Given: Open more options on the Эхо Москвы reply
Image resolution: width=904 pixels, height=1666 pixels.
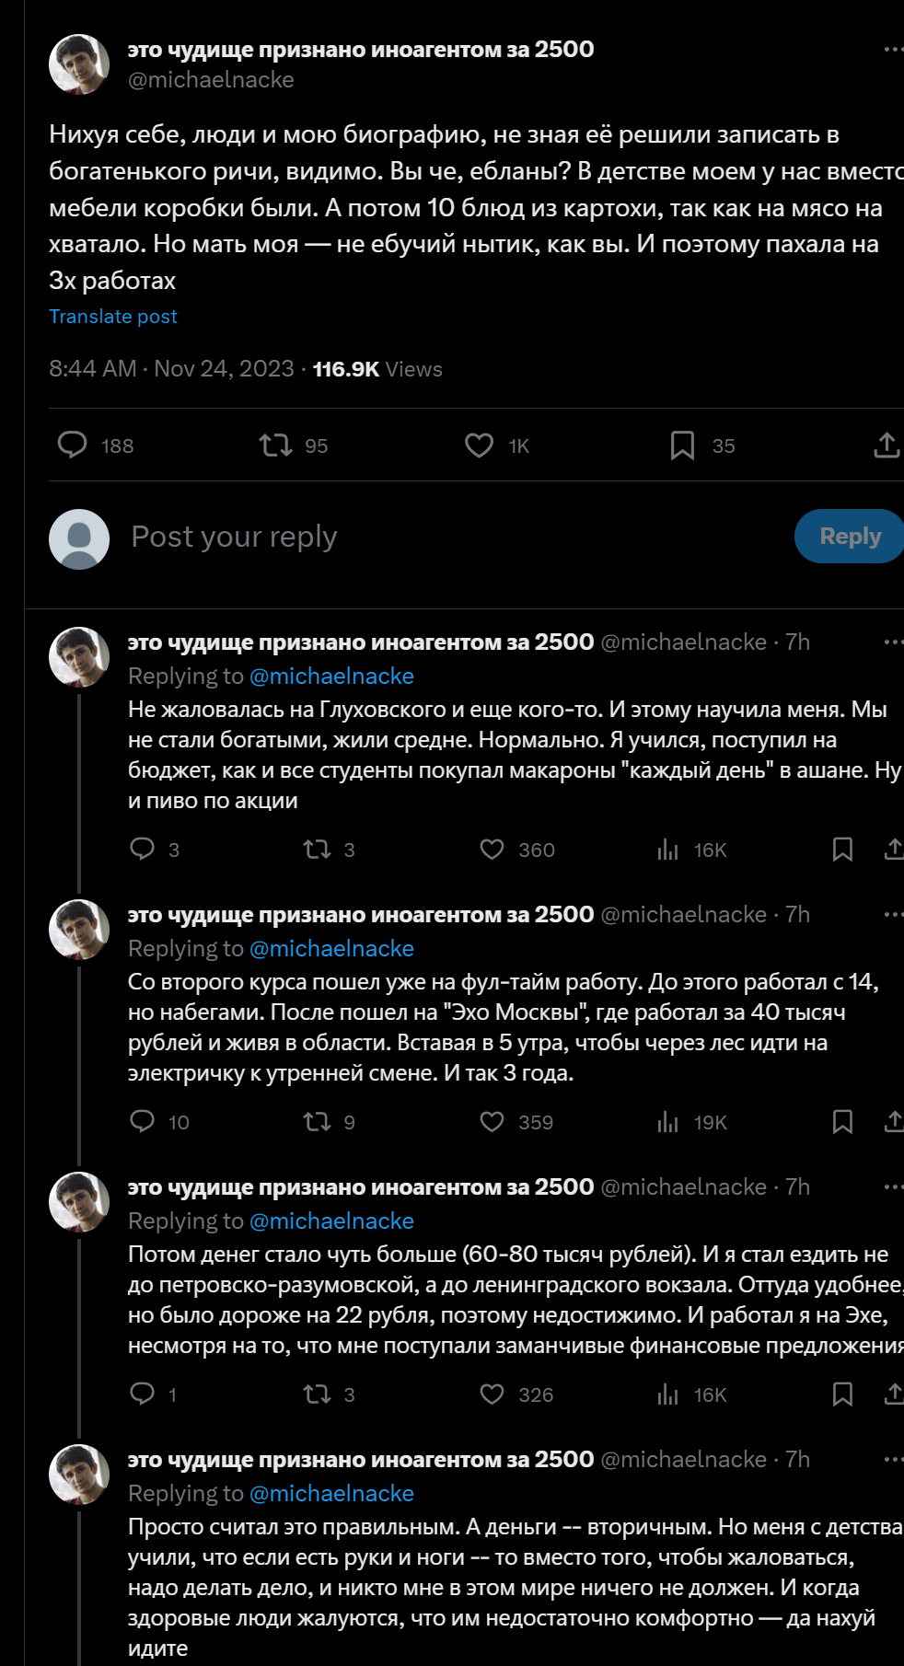Looking at the screenshot, I should (x=892, y=915).
